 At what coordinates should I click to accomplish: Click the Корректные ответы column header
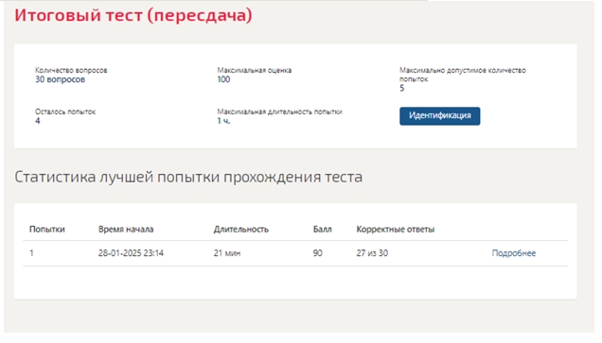pos(396,230)
